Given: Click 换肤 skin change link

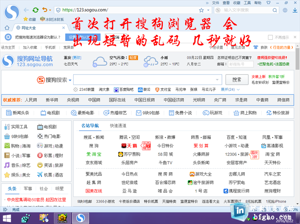Looking at the screenshot, I should [264, 47].
